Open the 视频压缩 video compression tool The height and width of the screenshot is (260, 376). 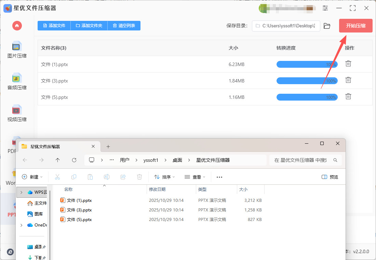tap(17, 113)
